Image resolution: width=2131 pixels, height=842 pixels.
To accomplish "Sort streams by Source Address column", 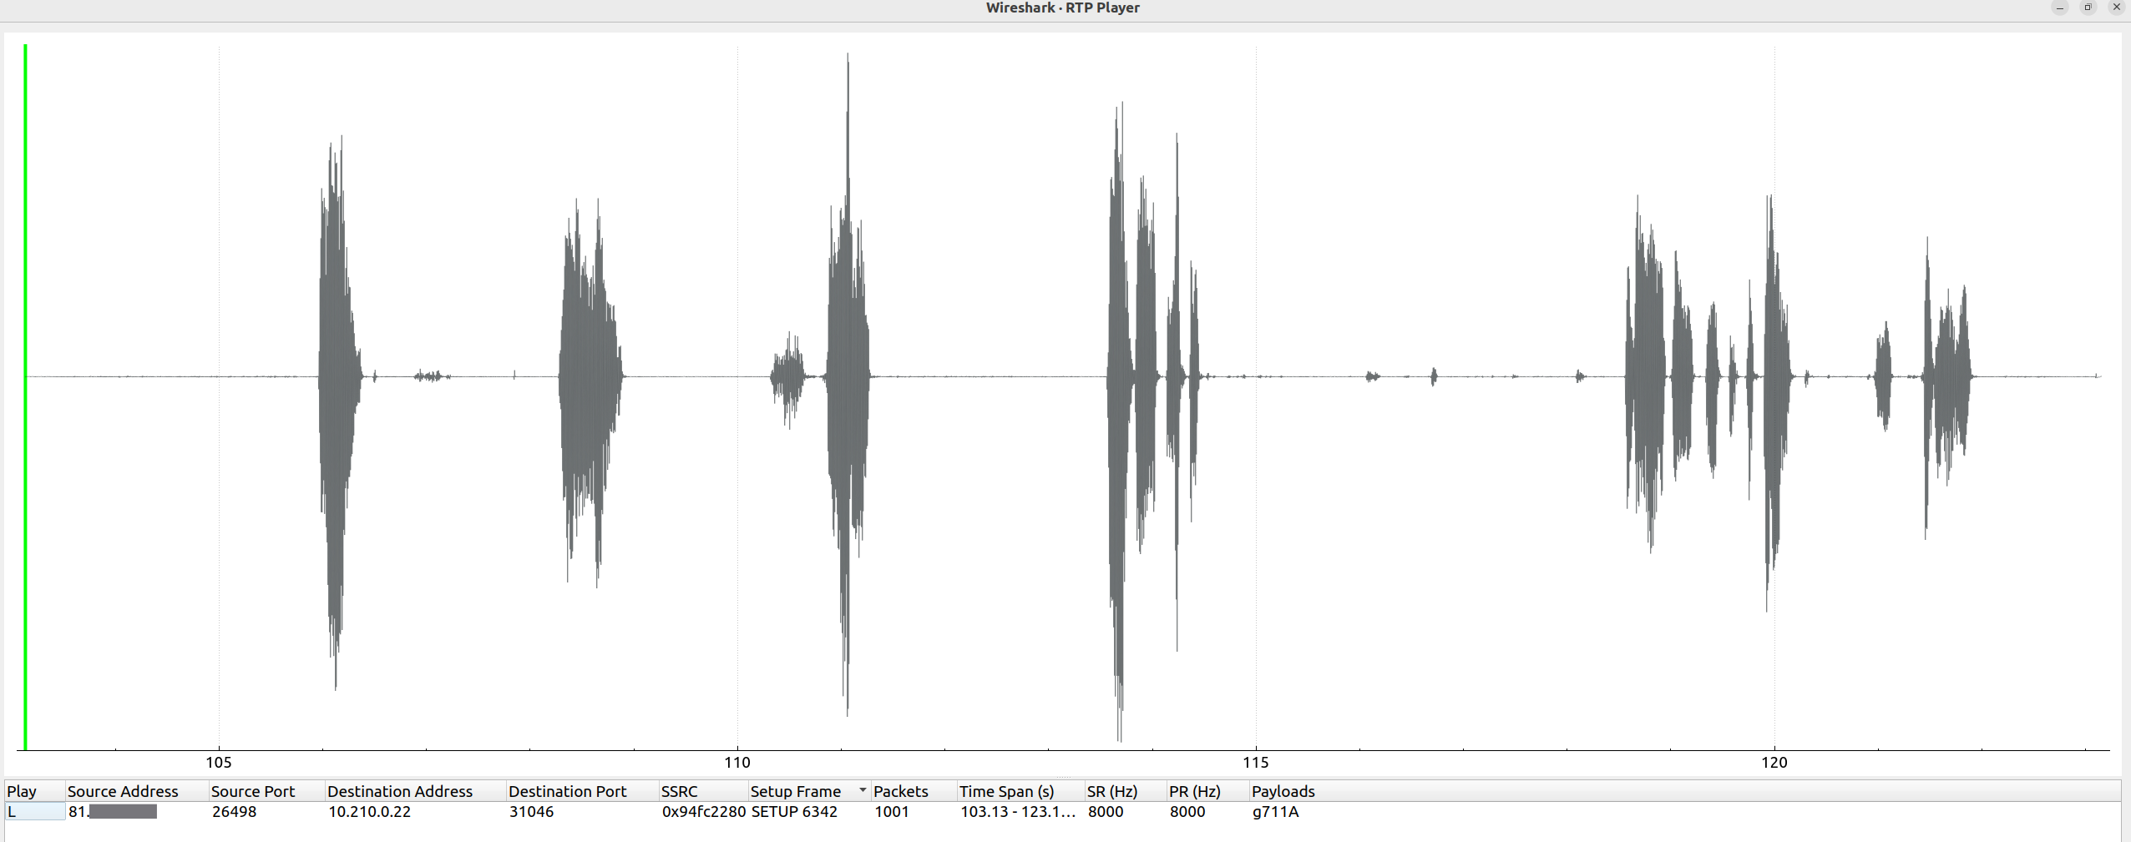I will point(123,791).
